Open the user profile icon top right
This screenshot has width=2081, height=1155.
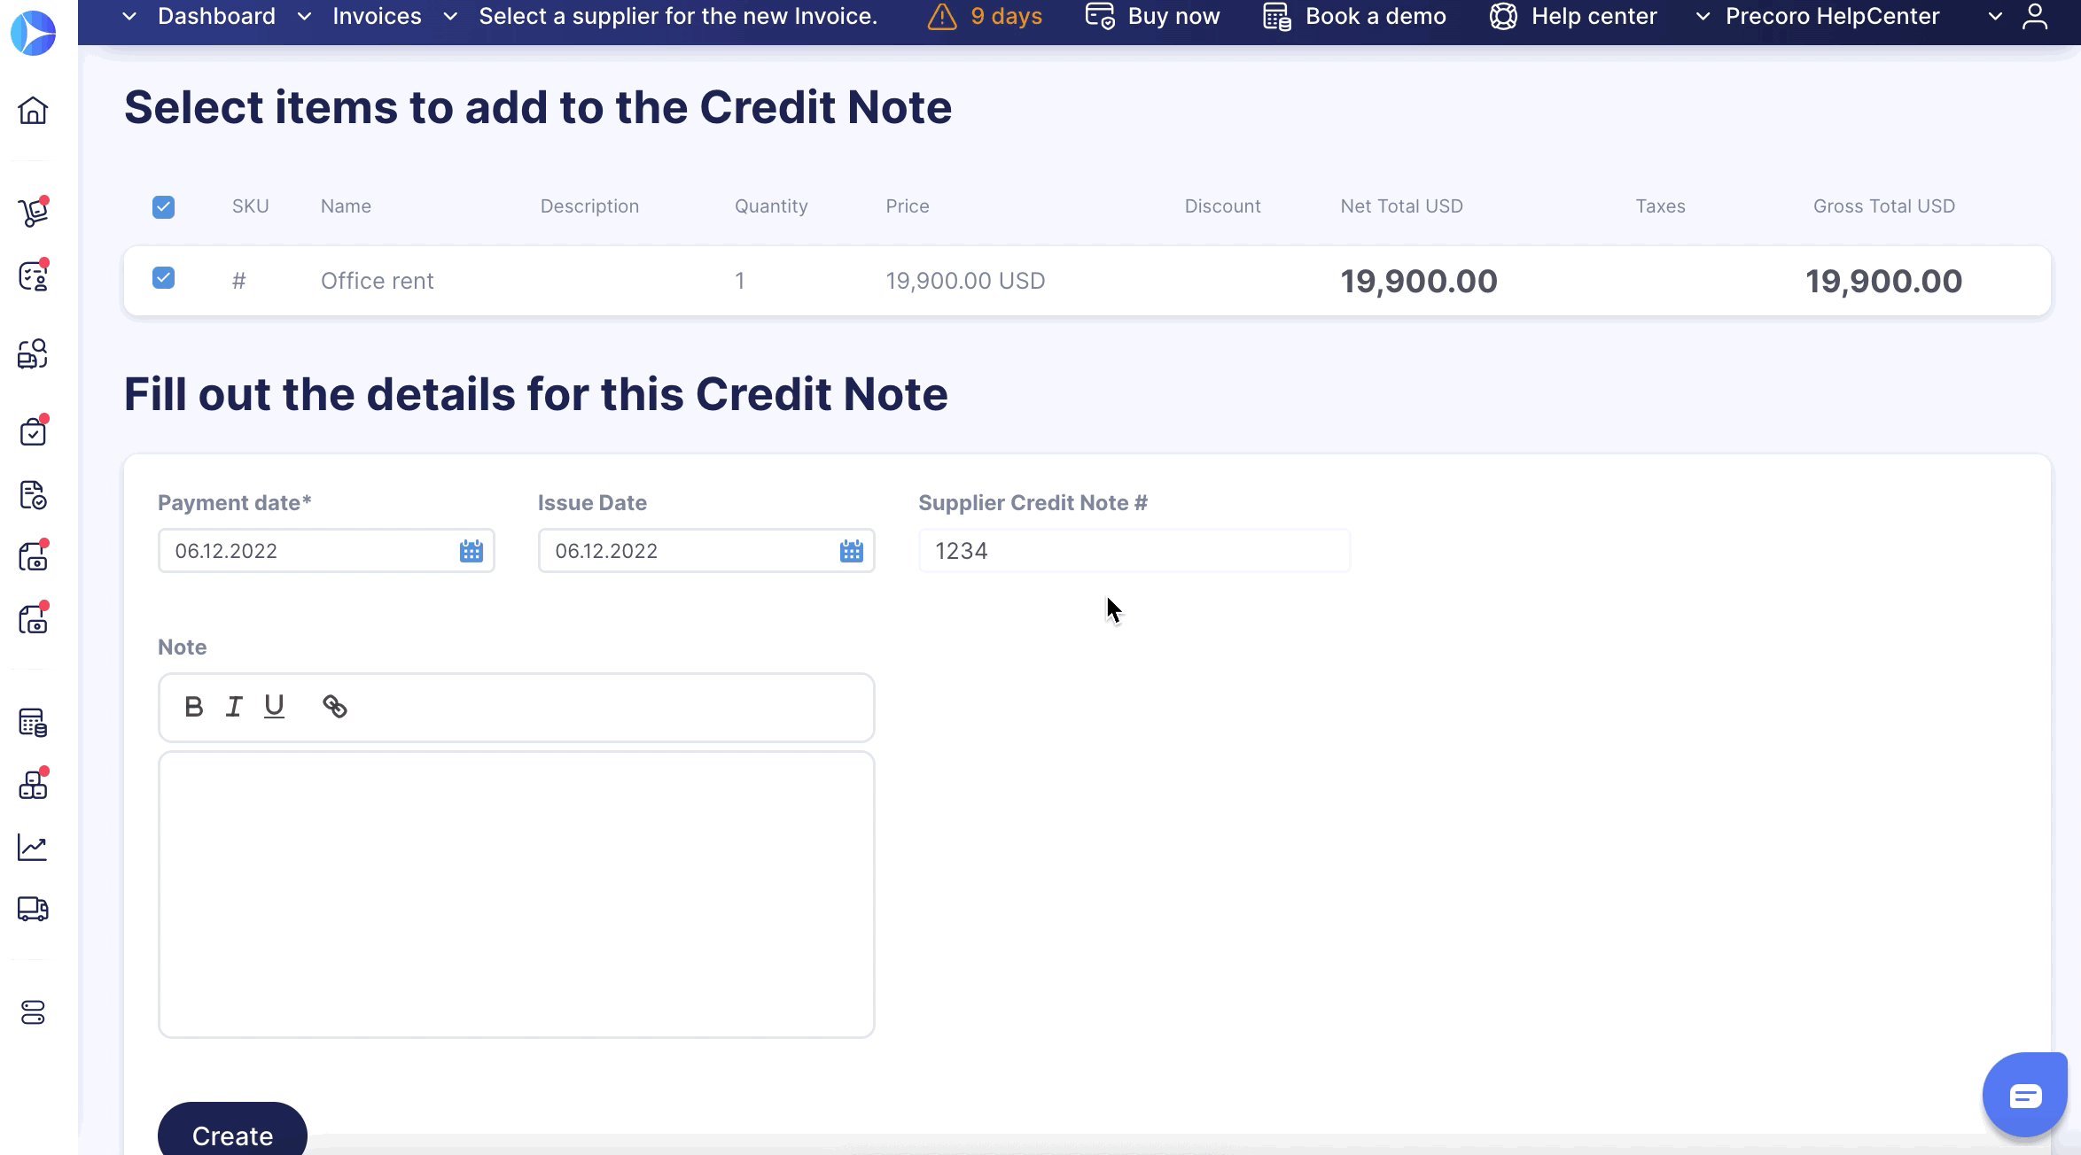pyautogui.click(x=2036, y=18)
